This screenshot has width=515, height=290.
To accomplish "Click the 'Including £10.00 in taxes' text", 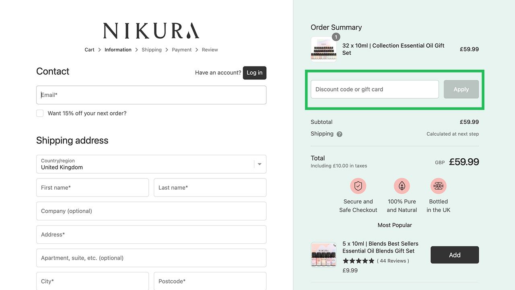I will coord(339,166).
